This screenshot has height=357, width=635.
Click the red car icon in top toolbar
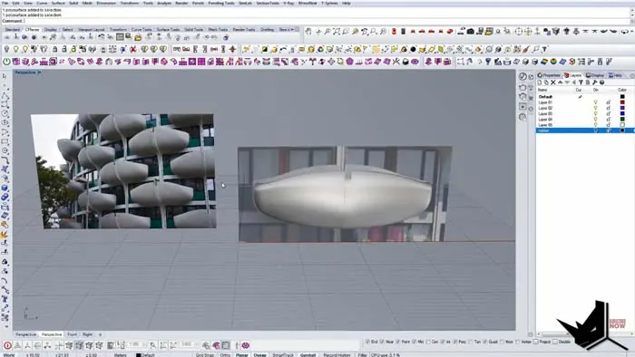coord(422,31)
